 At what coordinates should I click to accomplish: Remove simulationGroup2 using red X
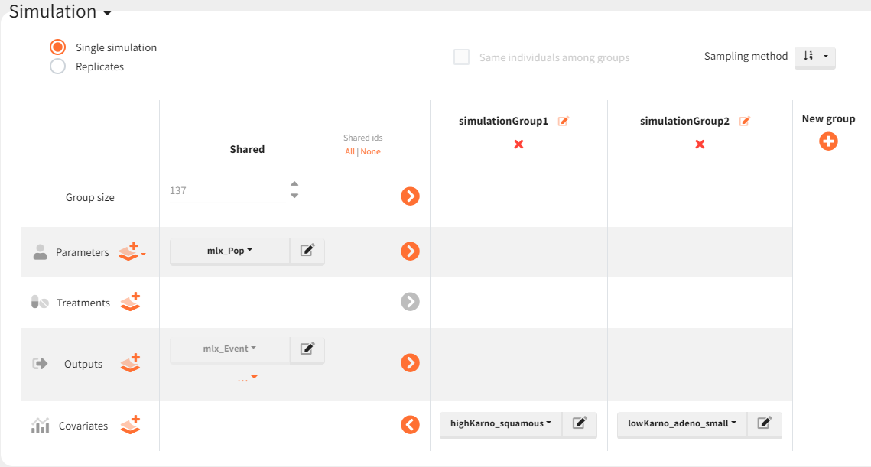point(700,144)
